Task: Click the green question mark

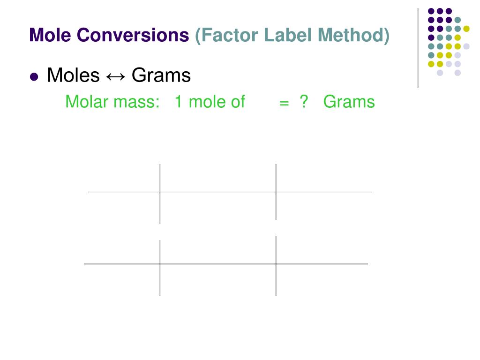Action: click(x=304, y=101)
